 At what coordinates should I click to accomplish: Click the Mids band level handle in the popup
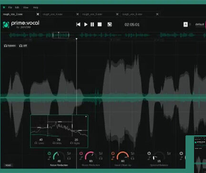coord(60,122)
